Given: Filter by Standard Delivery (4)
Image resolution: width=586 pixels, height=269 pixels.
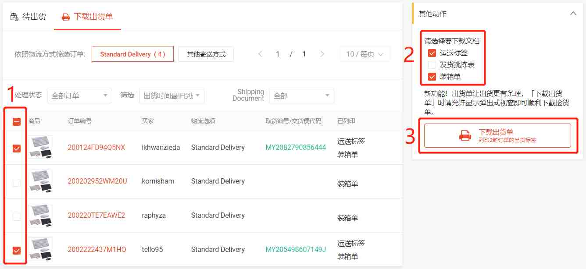Looking at the screenshot, I should [x=132, y=54].
